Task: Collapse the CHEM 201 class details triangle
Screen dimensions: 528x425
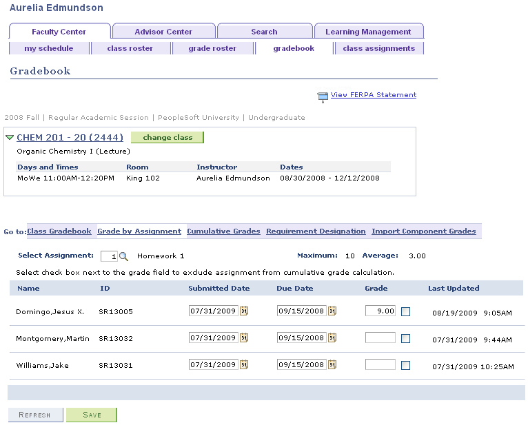Action: click(10, 137)
